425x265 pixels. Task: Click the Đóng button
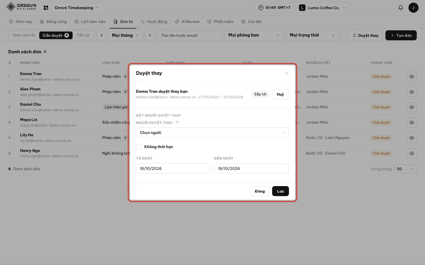tap(260, 191)
